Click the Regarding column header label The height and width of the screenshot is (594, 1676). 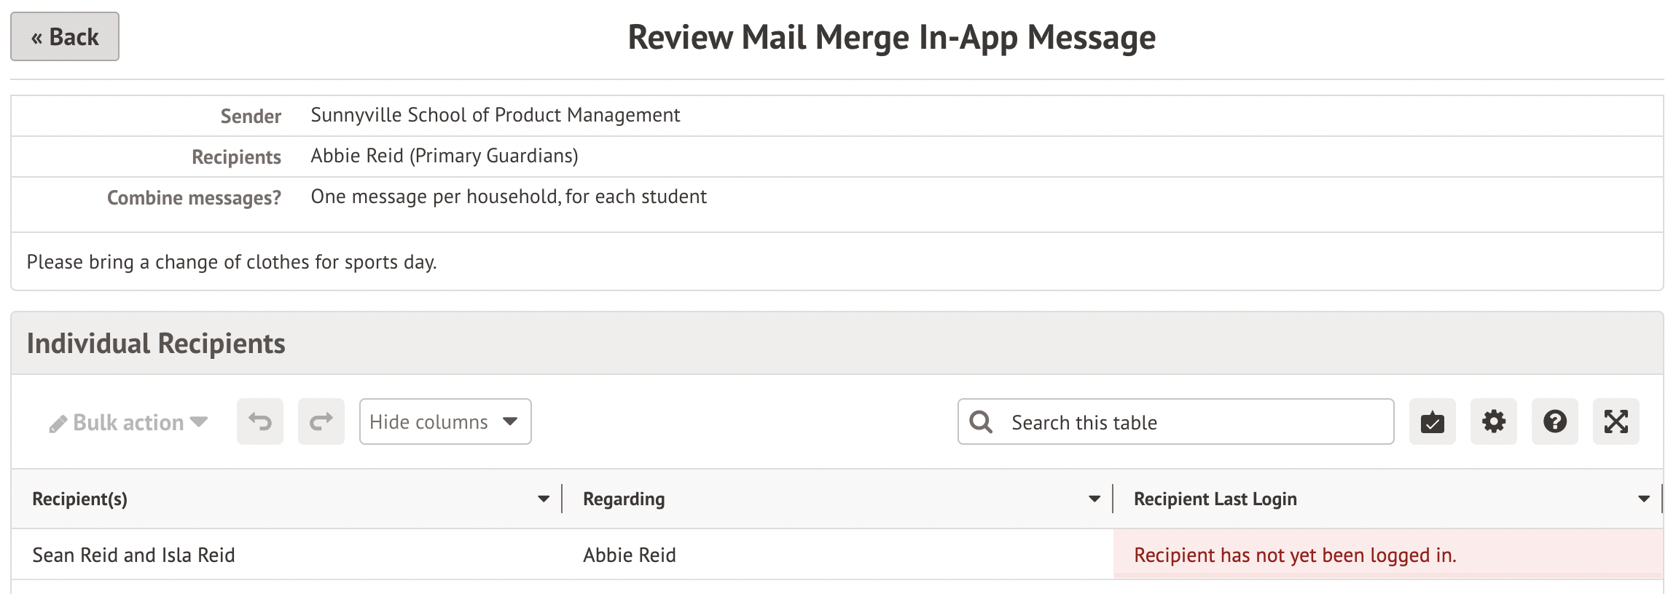pos(624,499)
